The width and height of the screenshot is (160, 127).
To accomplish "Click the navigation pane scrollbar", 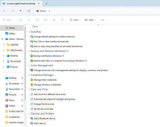I will click(x=25, y=63).
